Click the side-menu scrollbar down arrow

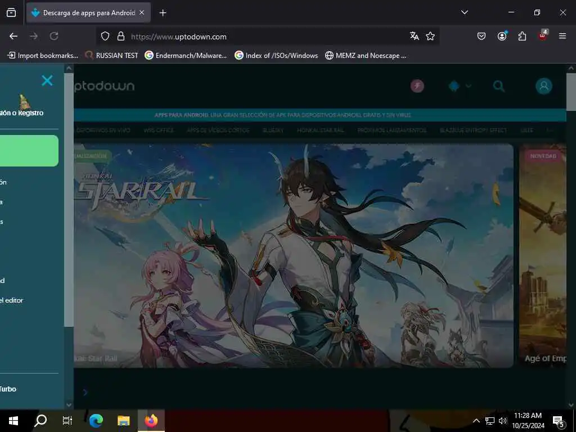(69, 404)
